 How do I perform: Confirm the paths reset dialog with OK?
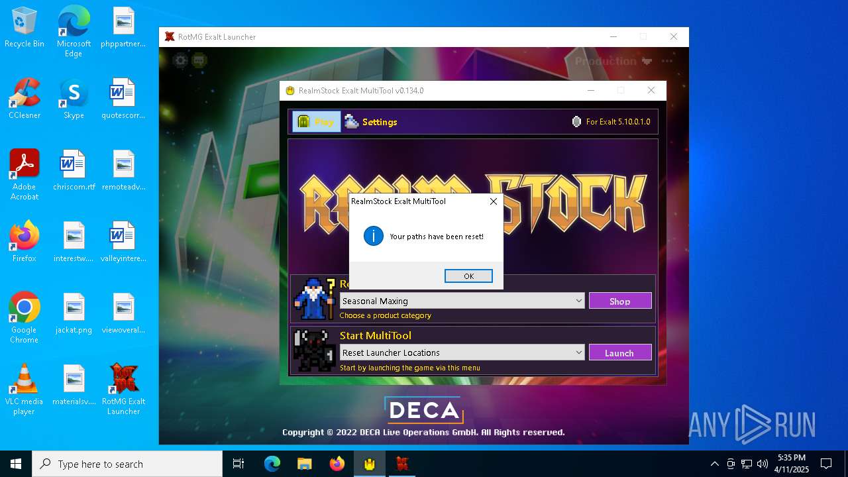pyautogui.click(x=468, y=276)
